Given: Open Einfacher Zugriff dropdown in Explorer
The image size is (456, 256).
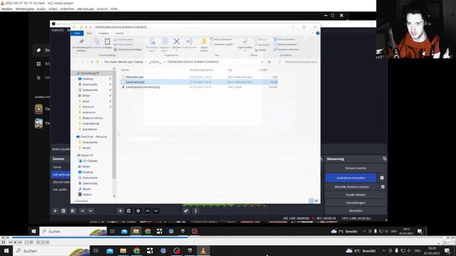Looking at the screenshot, I should pos(222,44).
